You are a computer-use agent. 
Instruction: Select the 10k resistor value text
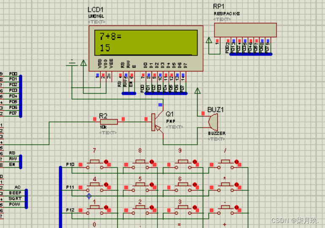[x=103, y=127]
